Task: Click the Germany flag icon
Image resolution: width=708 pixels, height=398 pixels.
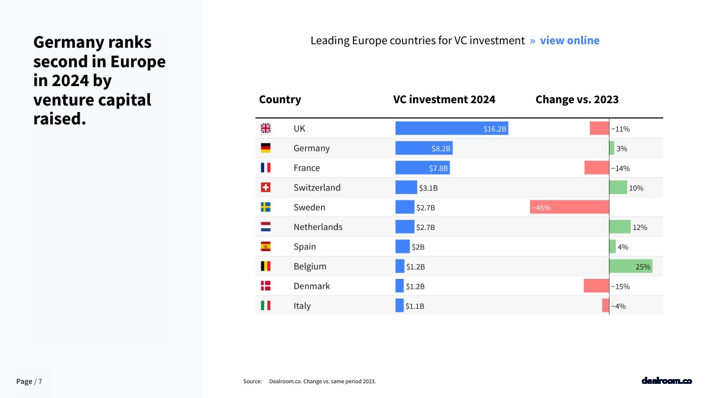Action: [265, 148]
